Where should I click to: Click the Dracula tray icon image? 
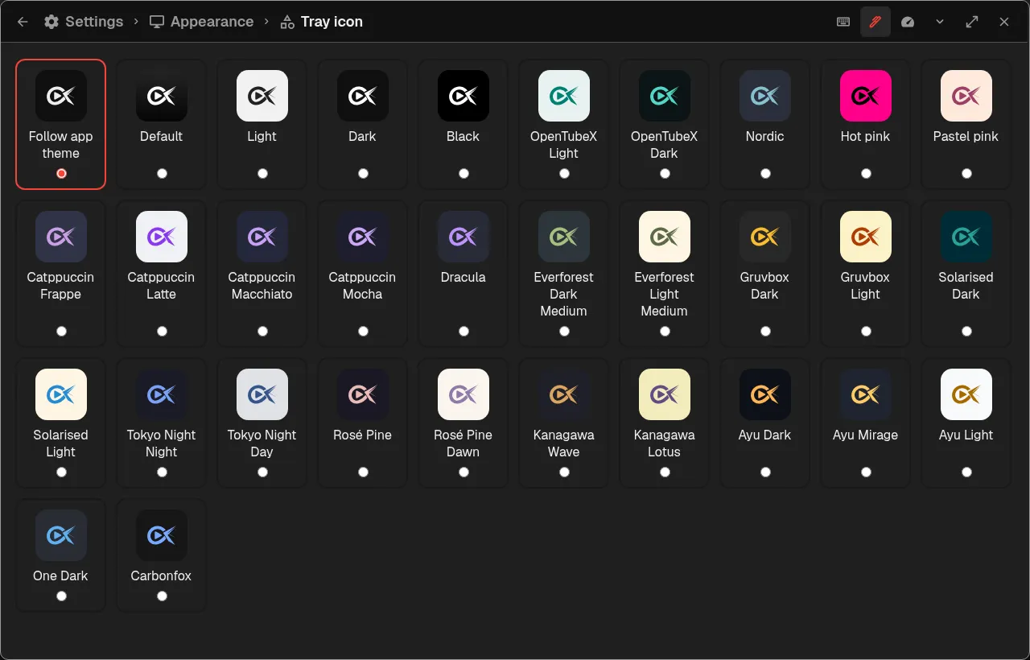pos(463,237)
